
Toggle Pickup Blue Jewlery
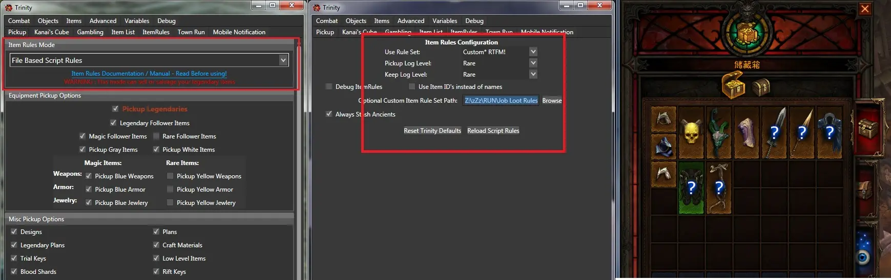pyautogui.click(x=89, y=202)
